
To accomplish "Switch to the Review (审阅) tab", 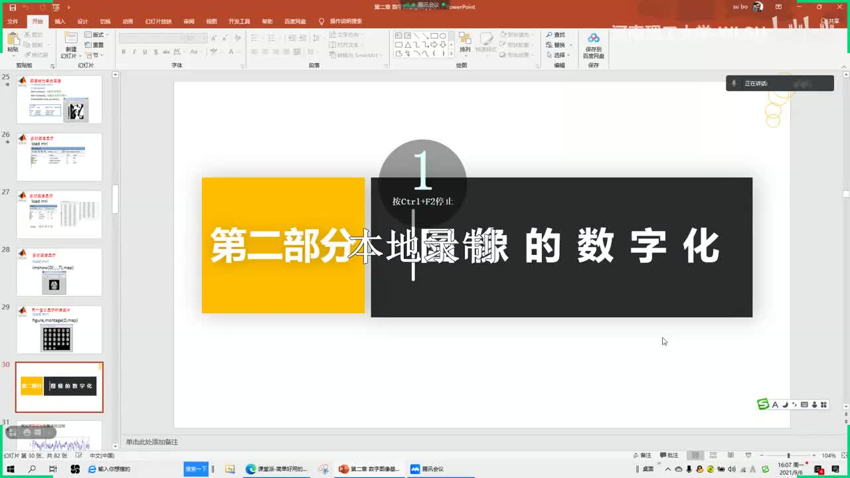I will coord(189,21).
